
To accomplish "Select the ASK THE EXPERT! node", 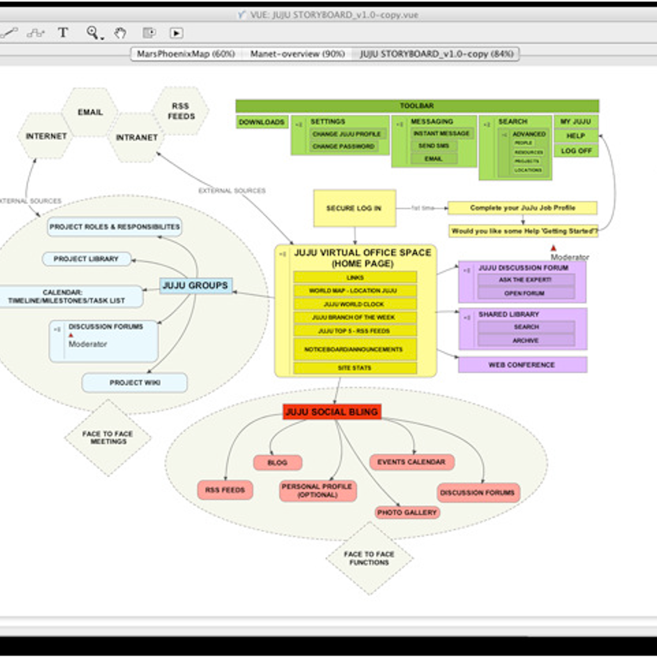I will click(x=526, y=280).
